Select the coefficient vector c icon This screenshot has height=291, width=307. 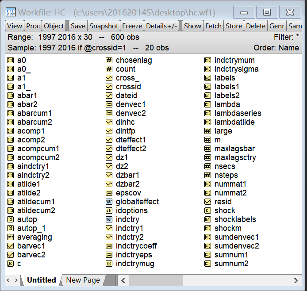11,264
